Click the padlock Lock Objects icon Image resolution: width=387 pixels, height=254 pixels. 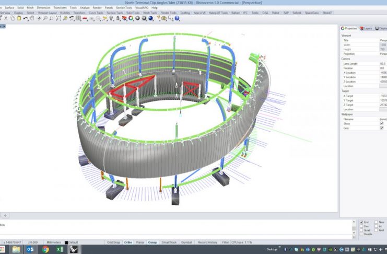119,18
